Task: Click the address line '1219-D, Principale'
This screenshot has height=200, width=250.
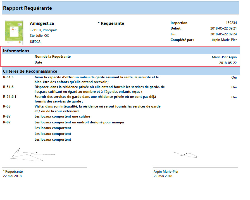Action: tap(44, 30)
